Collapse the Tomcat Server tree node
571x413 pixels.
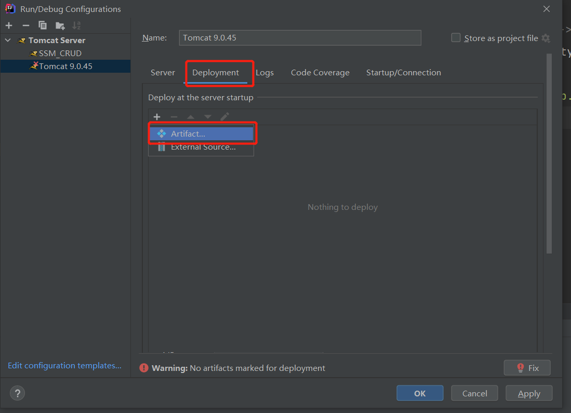tap(8, 40)
